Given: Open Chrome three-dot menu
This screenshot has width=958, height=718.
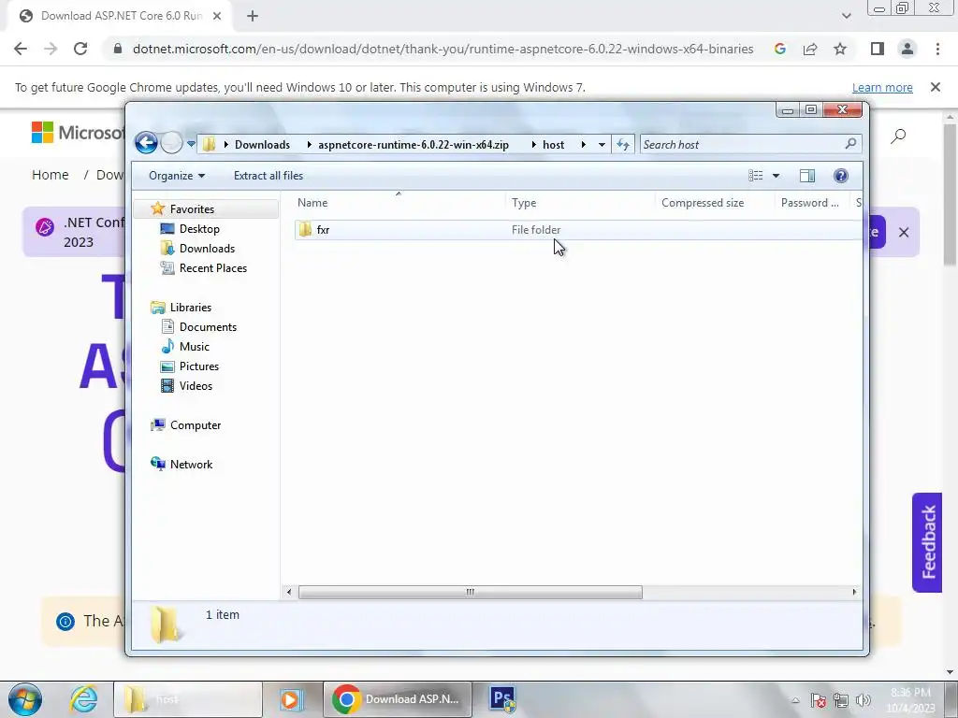Looking at the screenshot, I should pyautogui.click(x=937, y=49).
